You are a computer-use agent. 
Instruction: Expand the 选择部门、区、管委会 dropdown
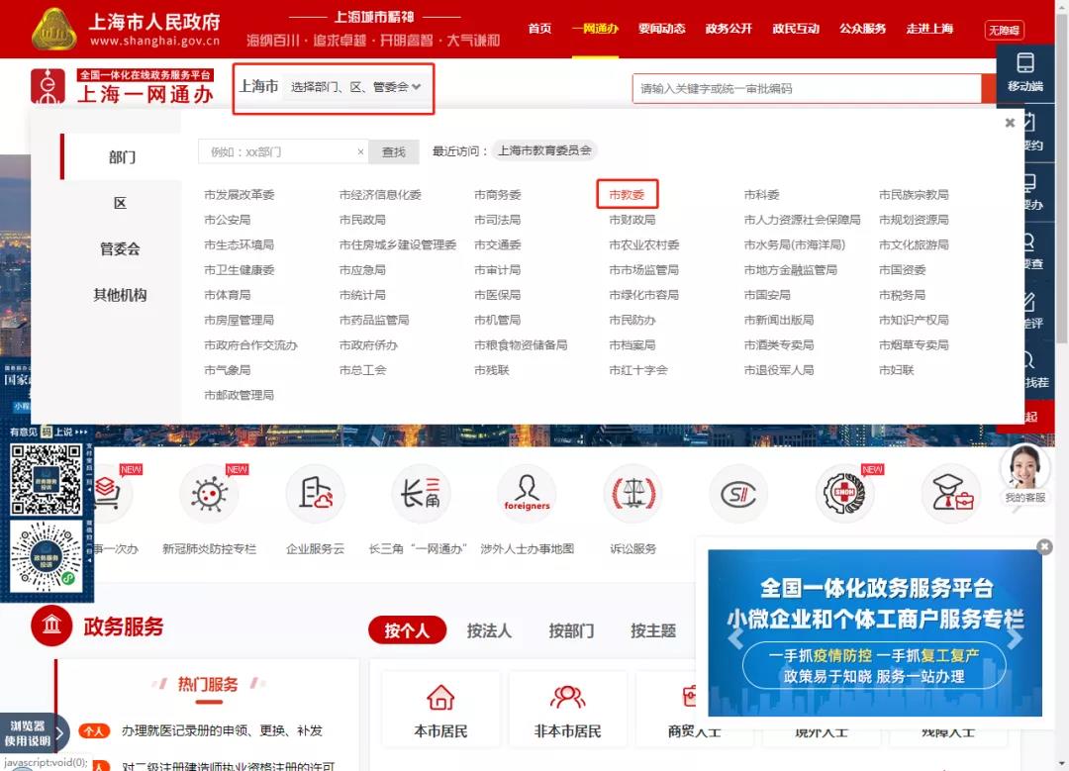click(356, 87)
